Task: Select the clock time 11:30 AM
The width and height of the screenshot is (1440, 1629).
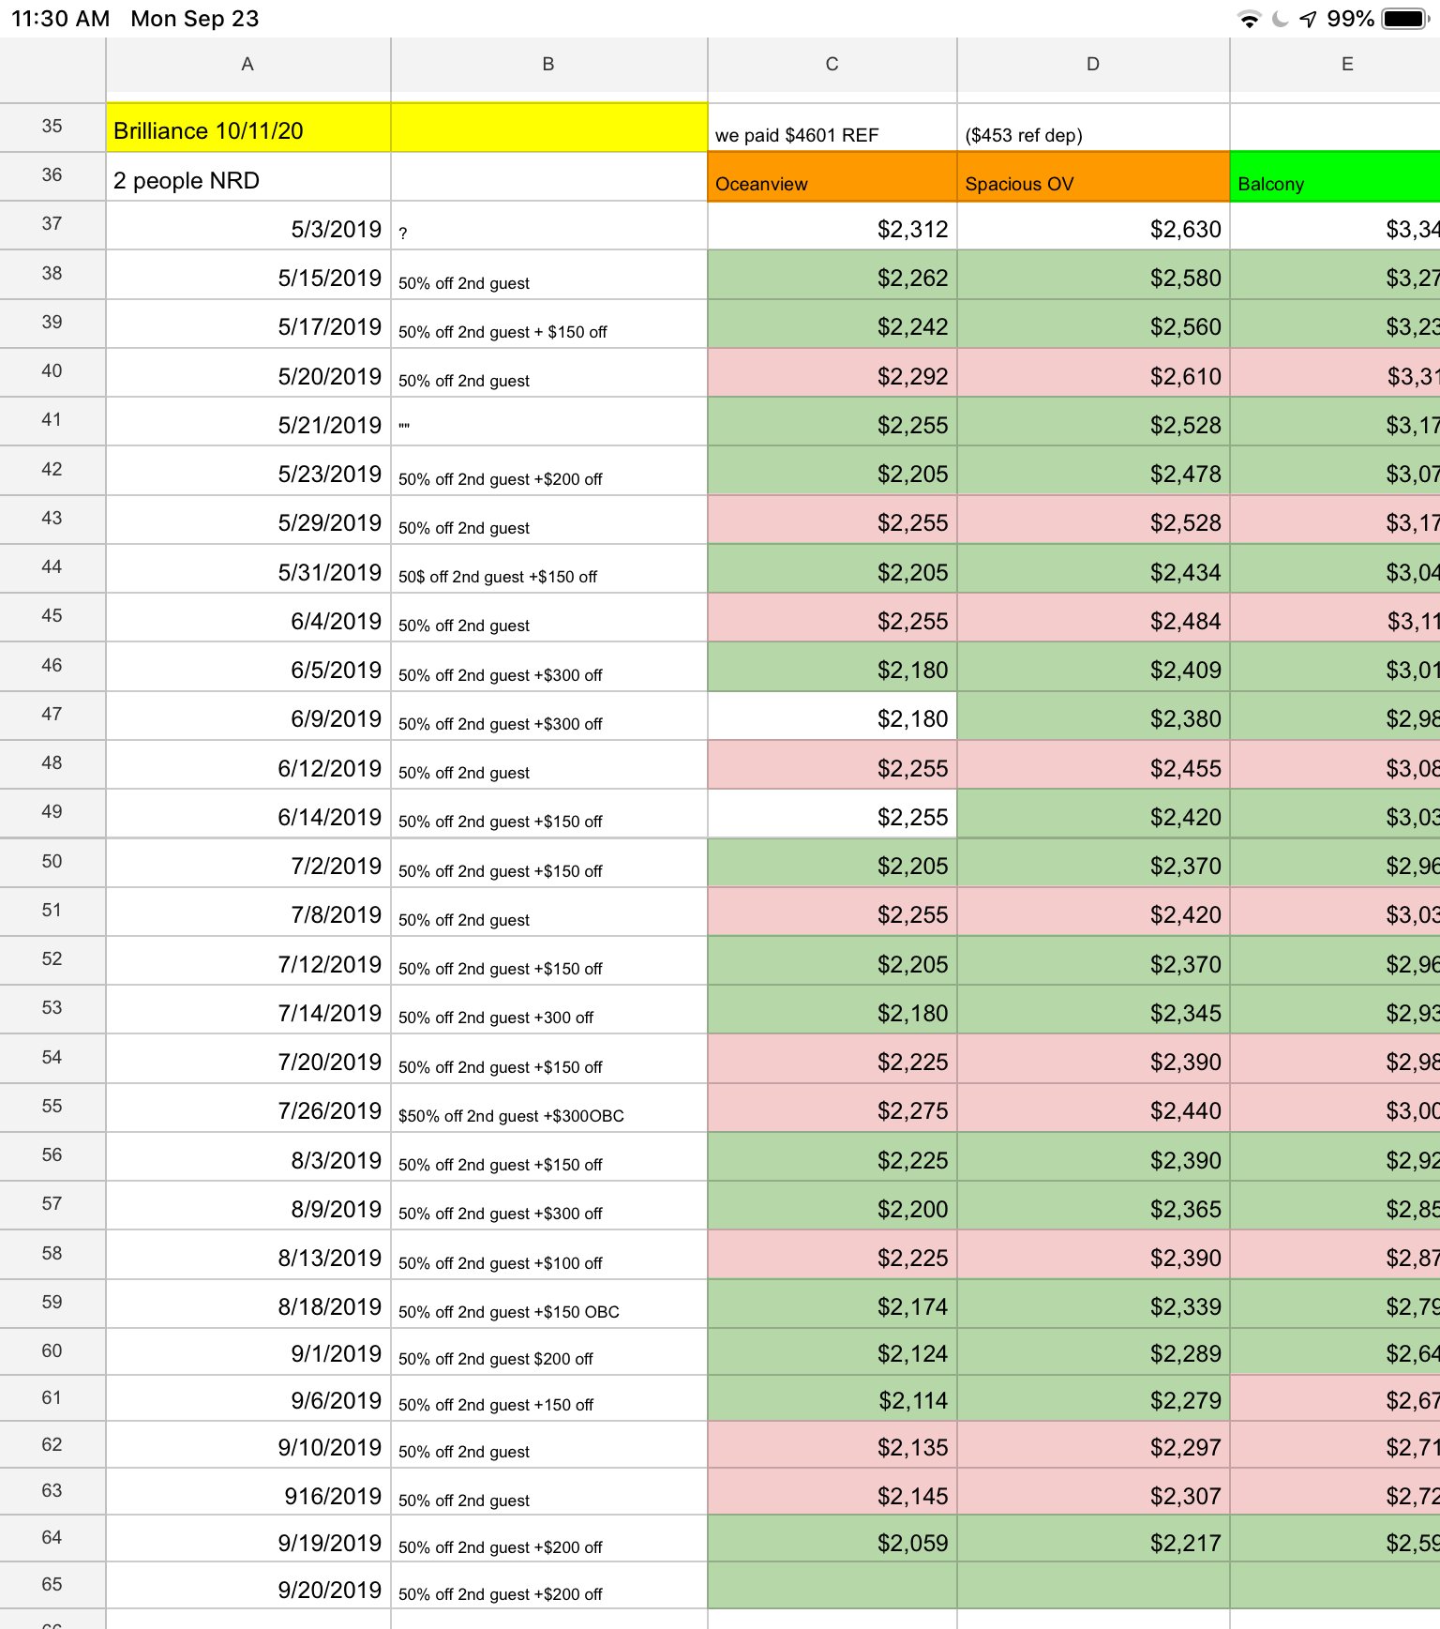Action: (x=60, y=19)
